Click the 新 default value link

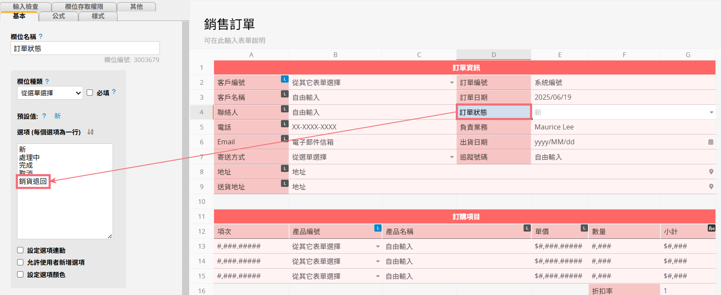[58, 116]
